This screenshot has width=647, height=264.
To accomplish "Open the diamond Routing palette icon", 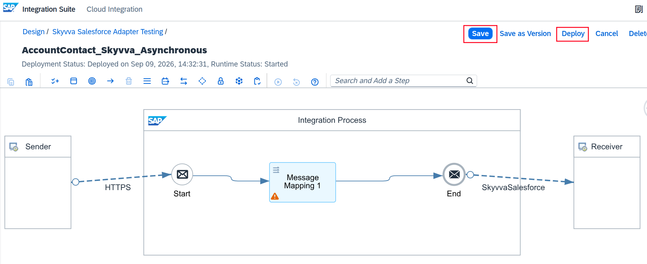I will click(x=202, y=81).
